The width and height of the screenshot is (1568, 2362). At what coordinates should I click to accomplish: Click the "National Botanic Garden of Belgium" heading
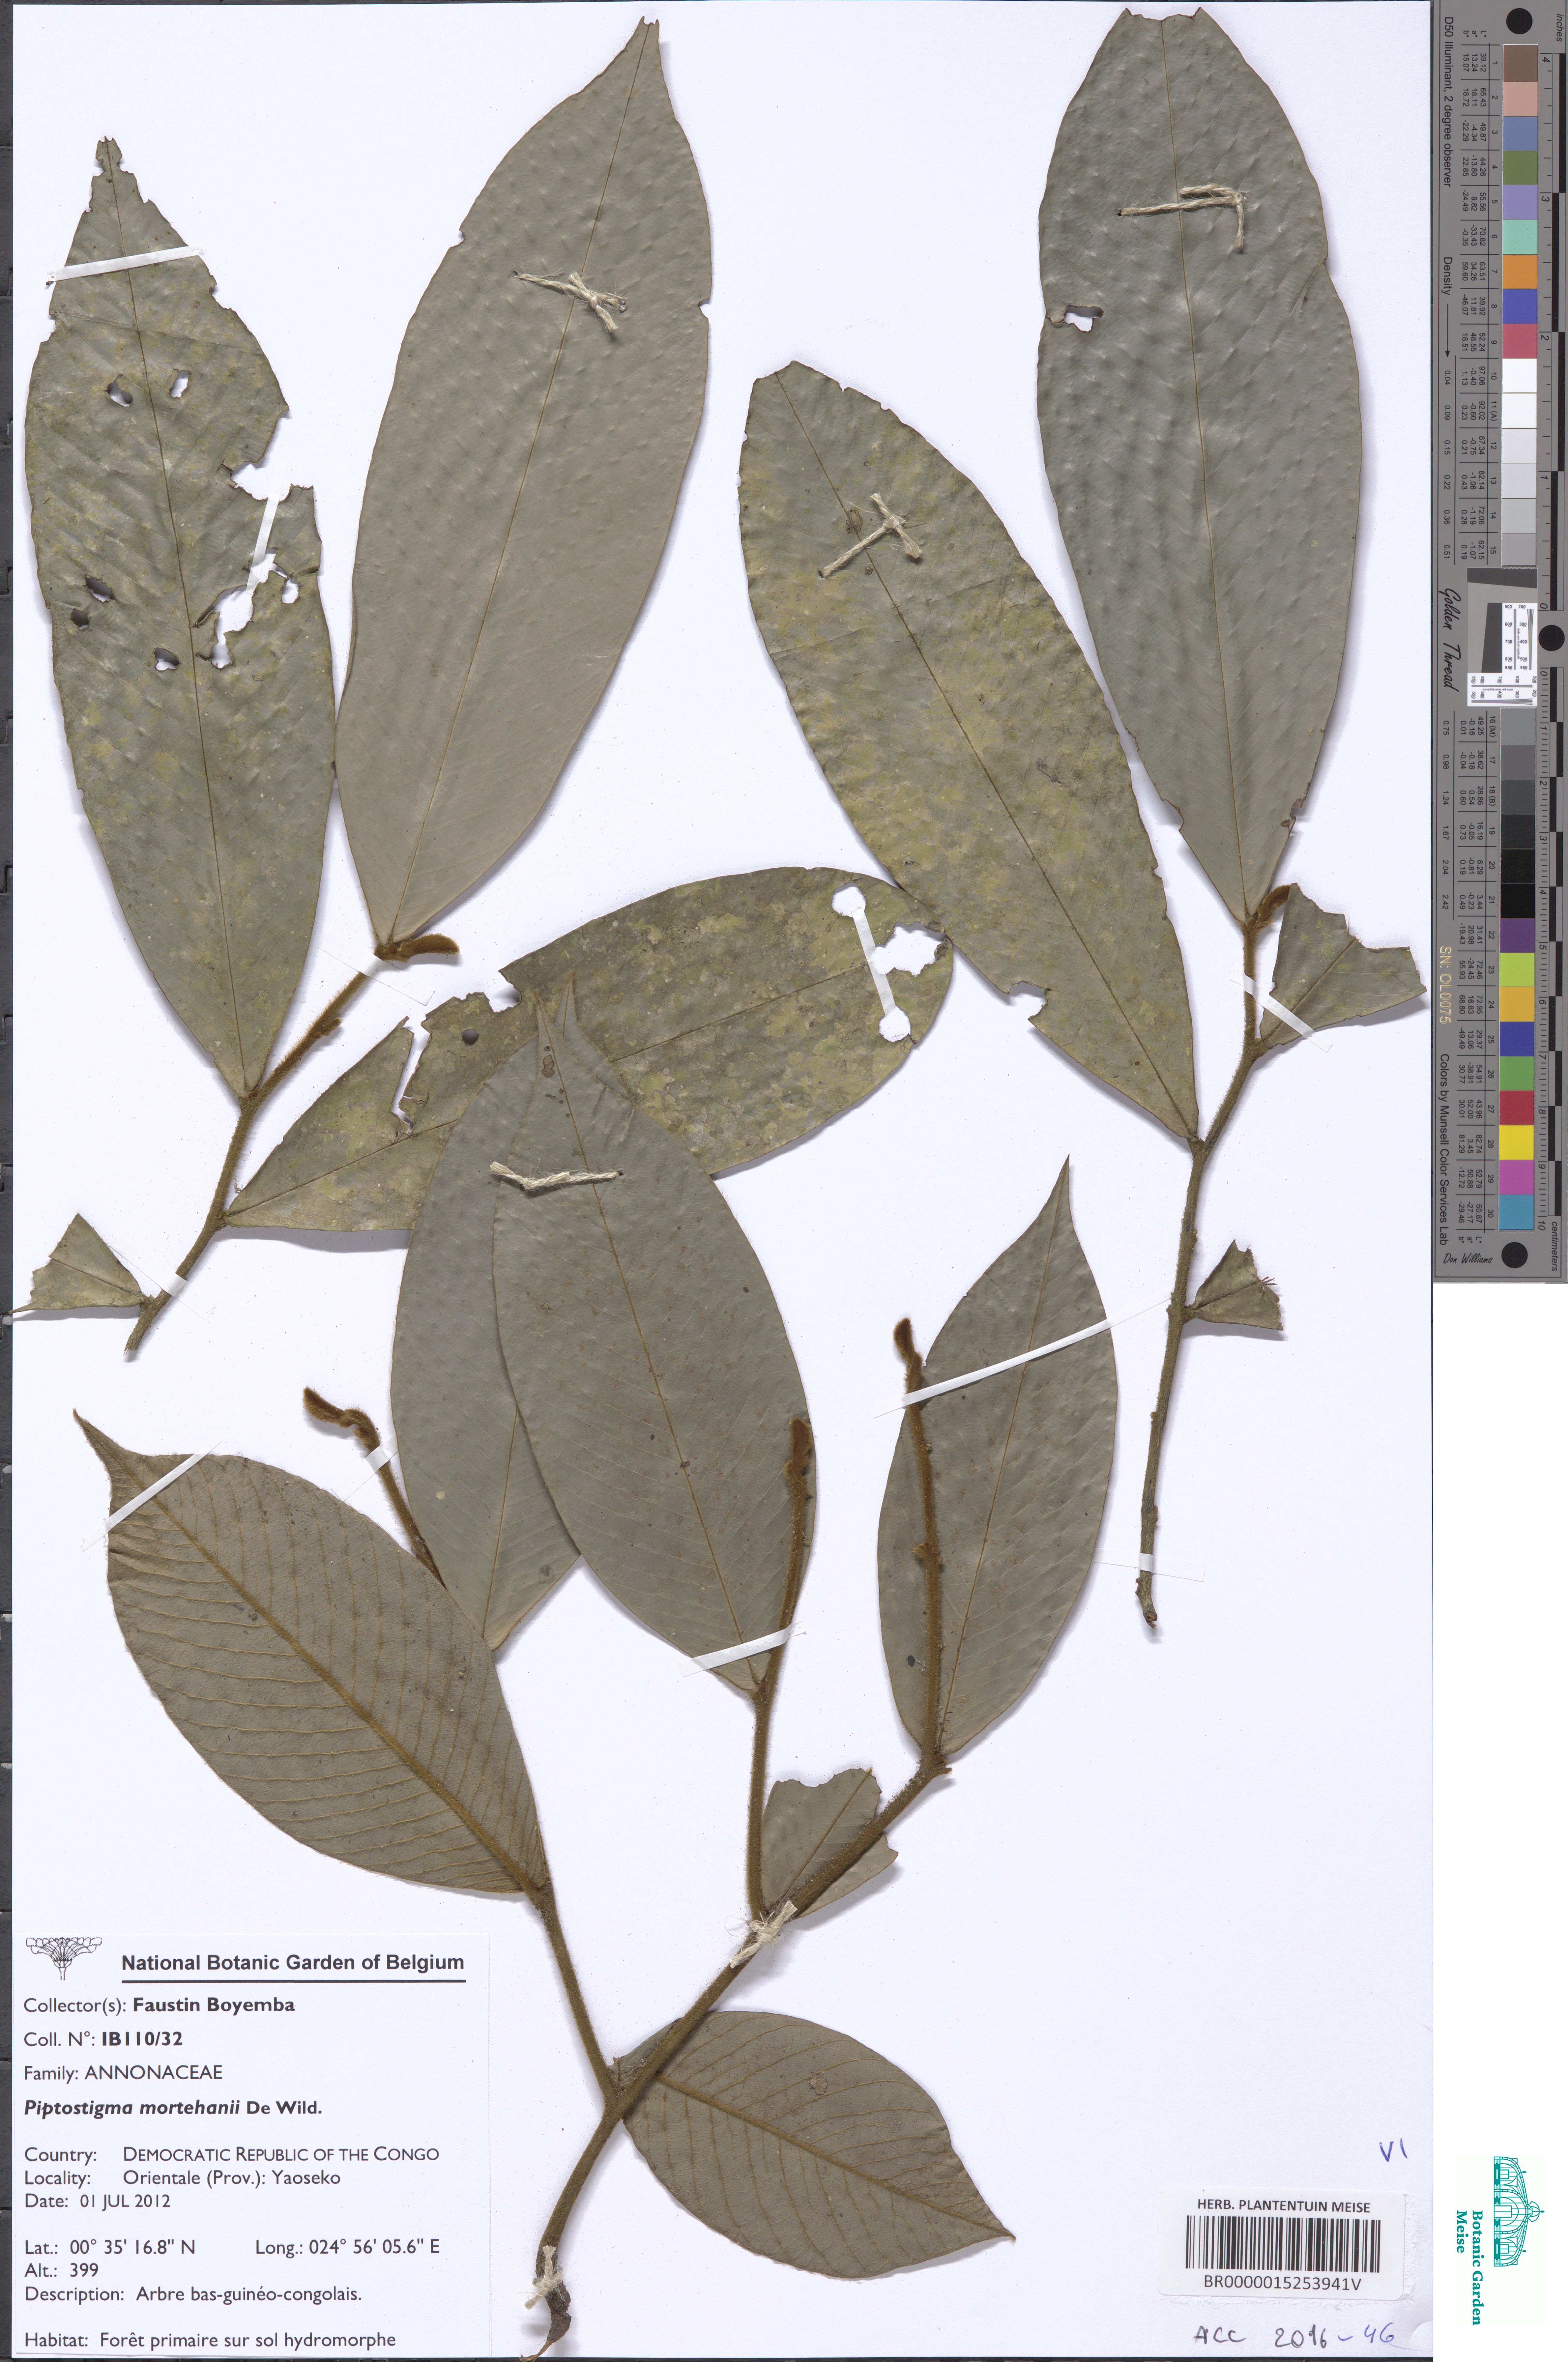click(293, 1963)
